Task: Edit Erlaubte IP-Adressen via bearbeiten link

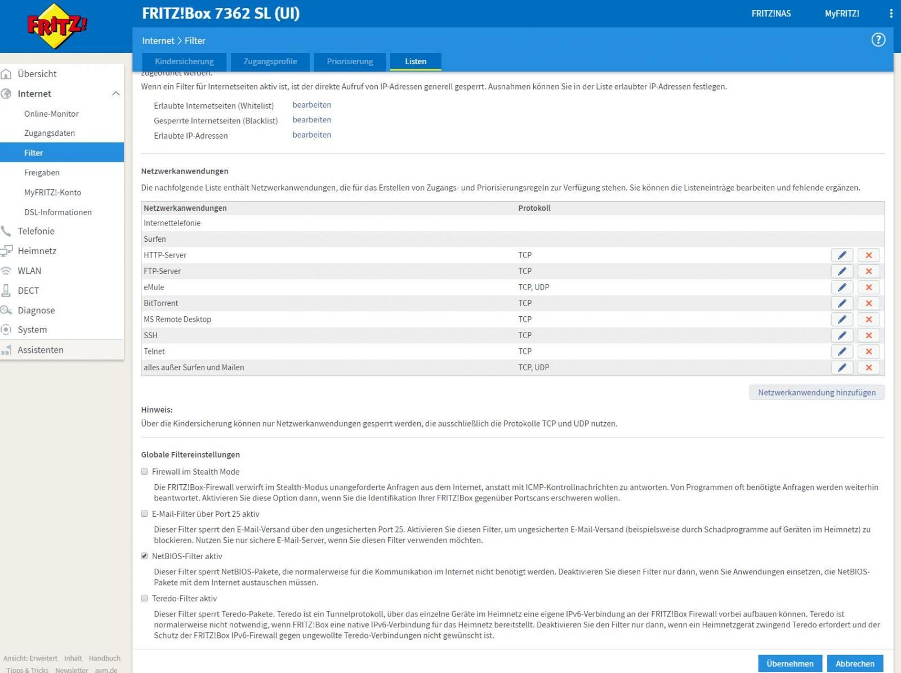Action: tap(312, 135)
